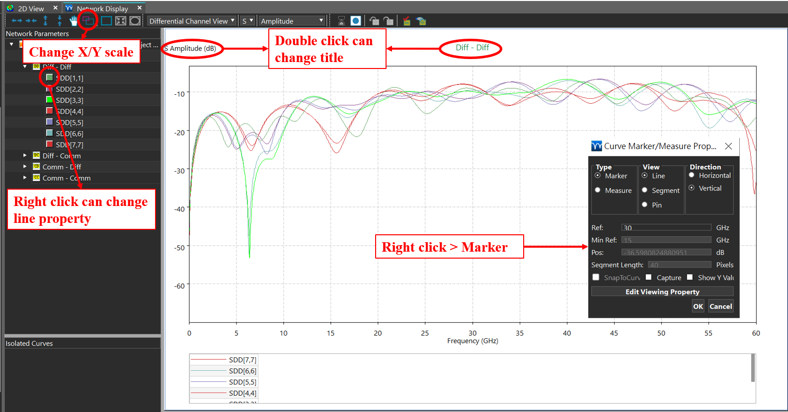Click the Diff - Diff DD icon
Image resolution: width=788 pixels, height=412 pixels.
pos(36,67)
